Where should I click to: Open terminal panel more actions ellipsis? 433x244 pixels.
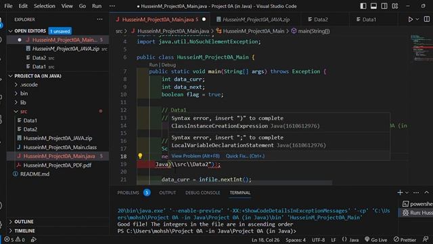pyautogui.click(x=416, y=192)
